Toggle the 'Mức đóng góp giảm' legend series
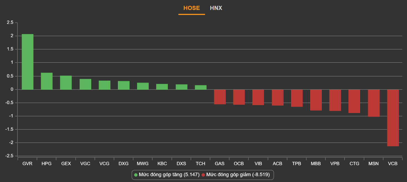The height and width of the screenshot is (182, 407). pos(237,175)
